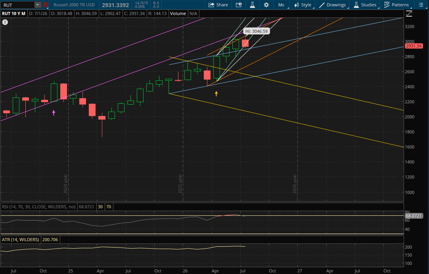Click the RSI overbought level 70 label
Image resolution: width=429 pixels, height=274 pixels.
tap(109, 207)
